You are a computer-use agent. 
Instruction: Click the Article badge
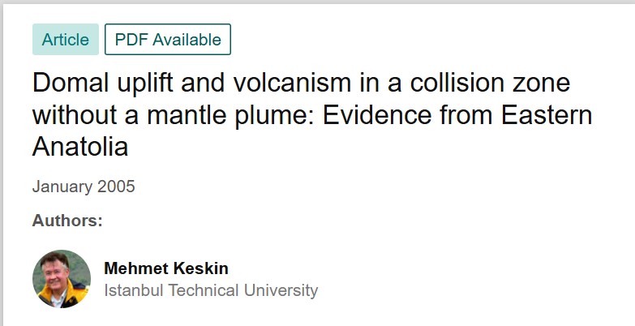[66, 40]
